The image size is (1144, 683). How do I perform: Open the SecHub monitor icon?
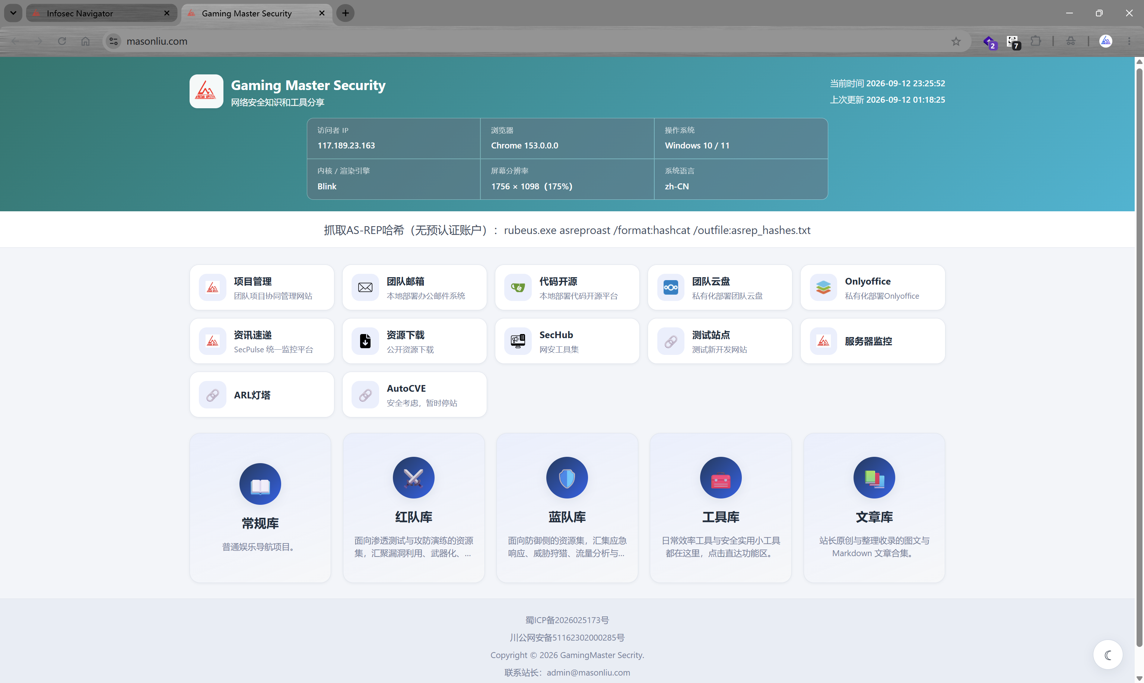(518, 341)
